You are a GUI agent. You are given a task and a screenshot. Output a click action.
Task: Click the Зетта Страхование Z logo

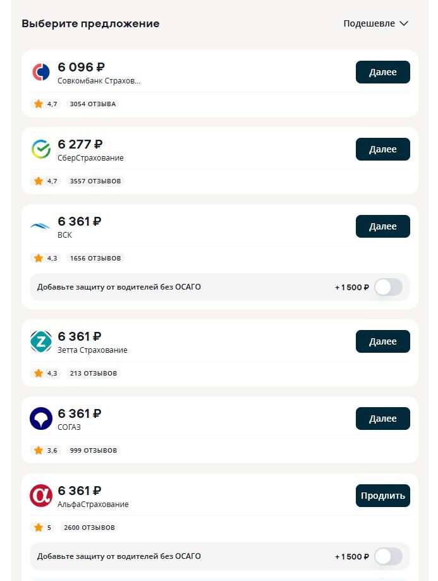pos(40,341)
